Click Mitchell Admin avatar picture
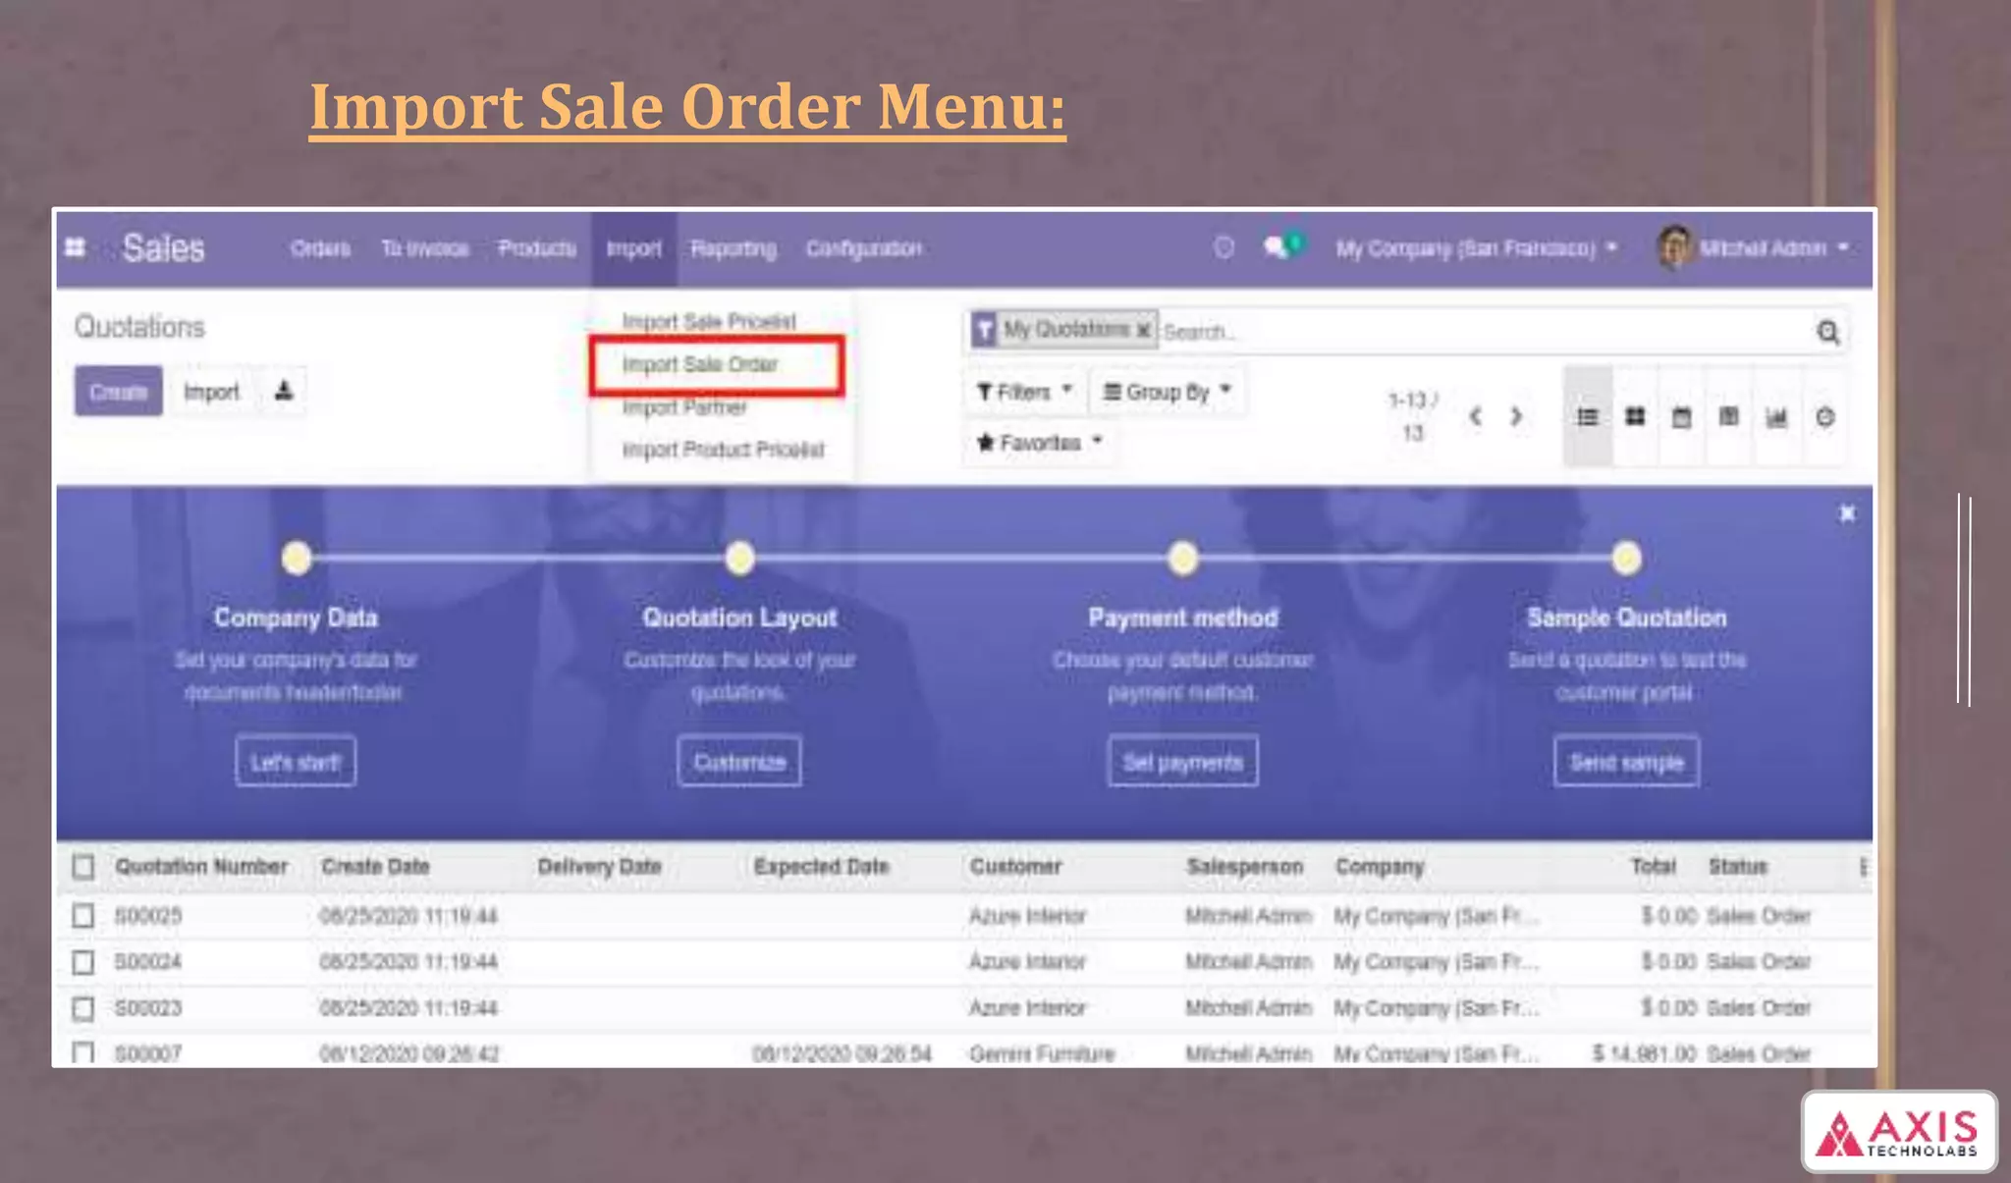The width and height of the screenshot is (2011, 1183). tap(1674, 247)
